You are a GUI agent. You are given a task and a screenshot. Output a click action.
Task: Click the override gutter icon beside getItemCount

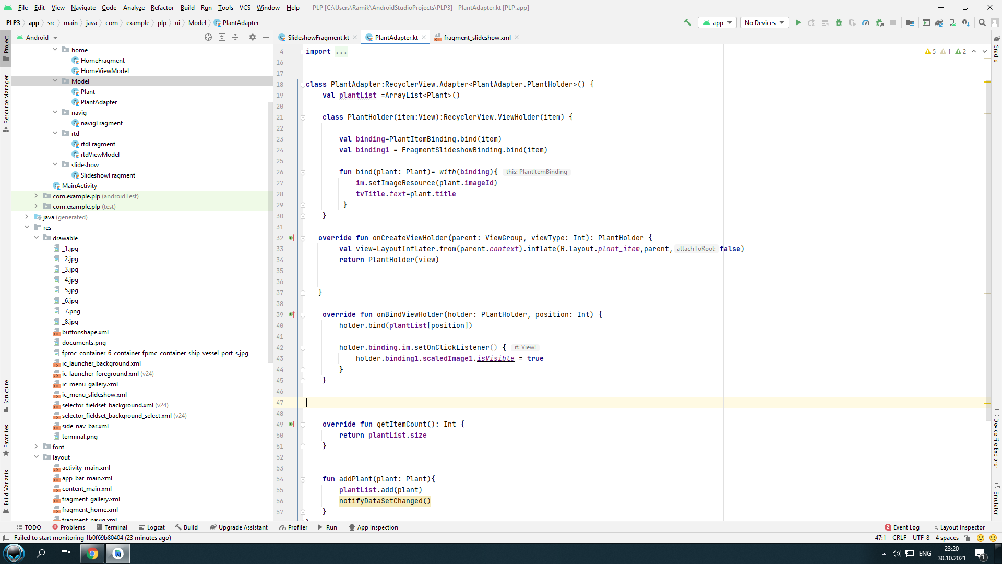click(x=292, y=424)
